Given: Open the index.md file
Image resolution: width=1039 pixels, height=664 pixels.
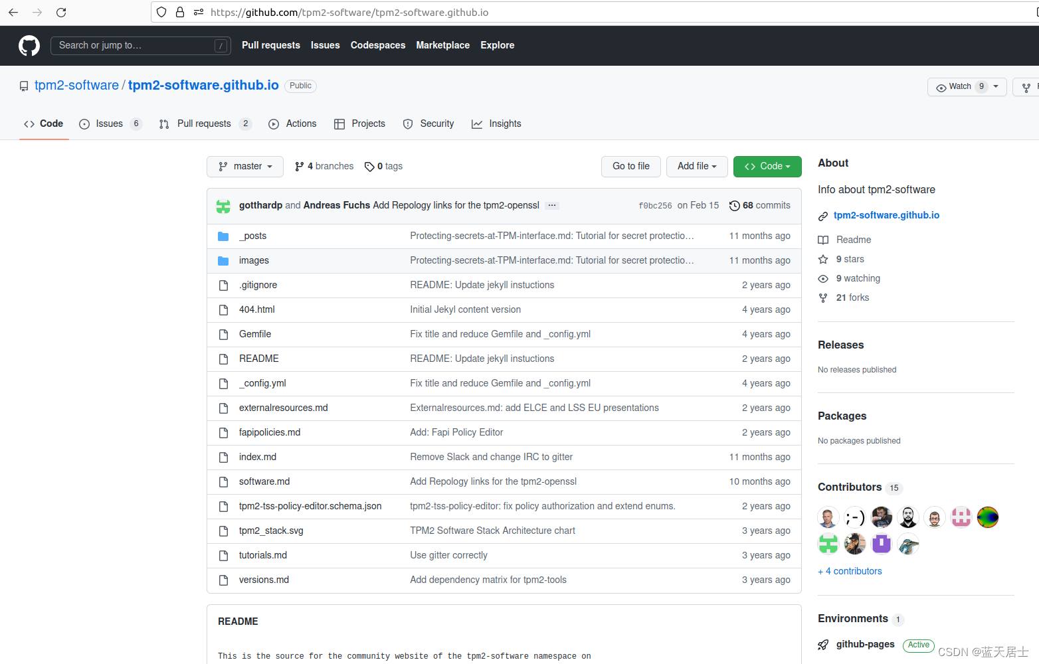Looking at the screenshot, I should (x=258, y=457).
